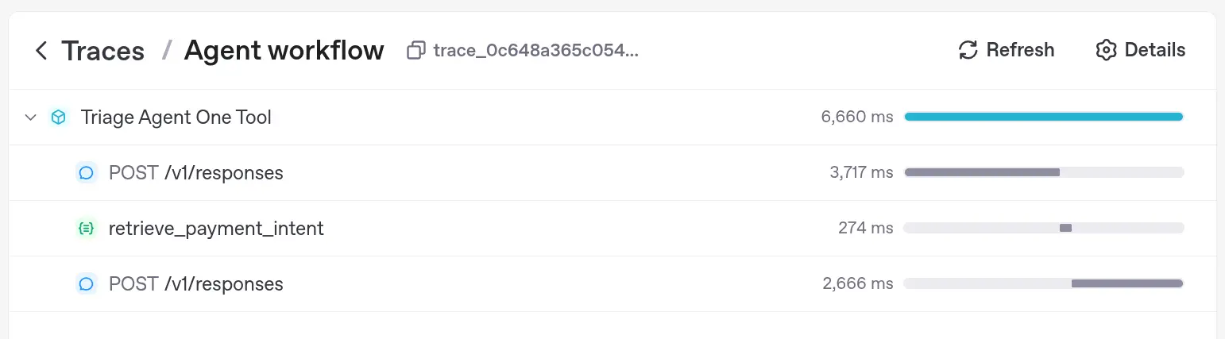Click the blue 6,660 ms timeline bar
Viewport: 1225px width, 339px height.
pyautogui.click(x=1043, y=117)
